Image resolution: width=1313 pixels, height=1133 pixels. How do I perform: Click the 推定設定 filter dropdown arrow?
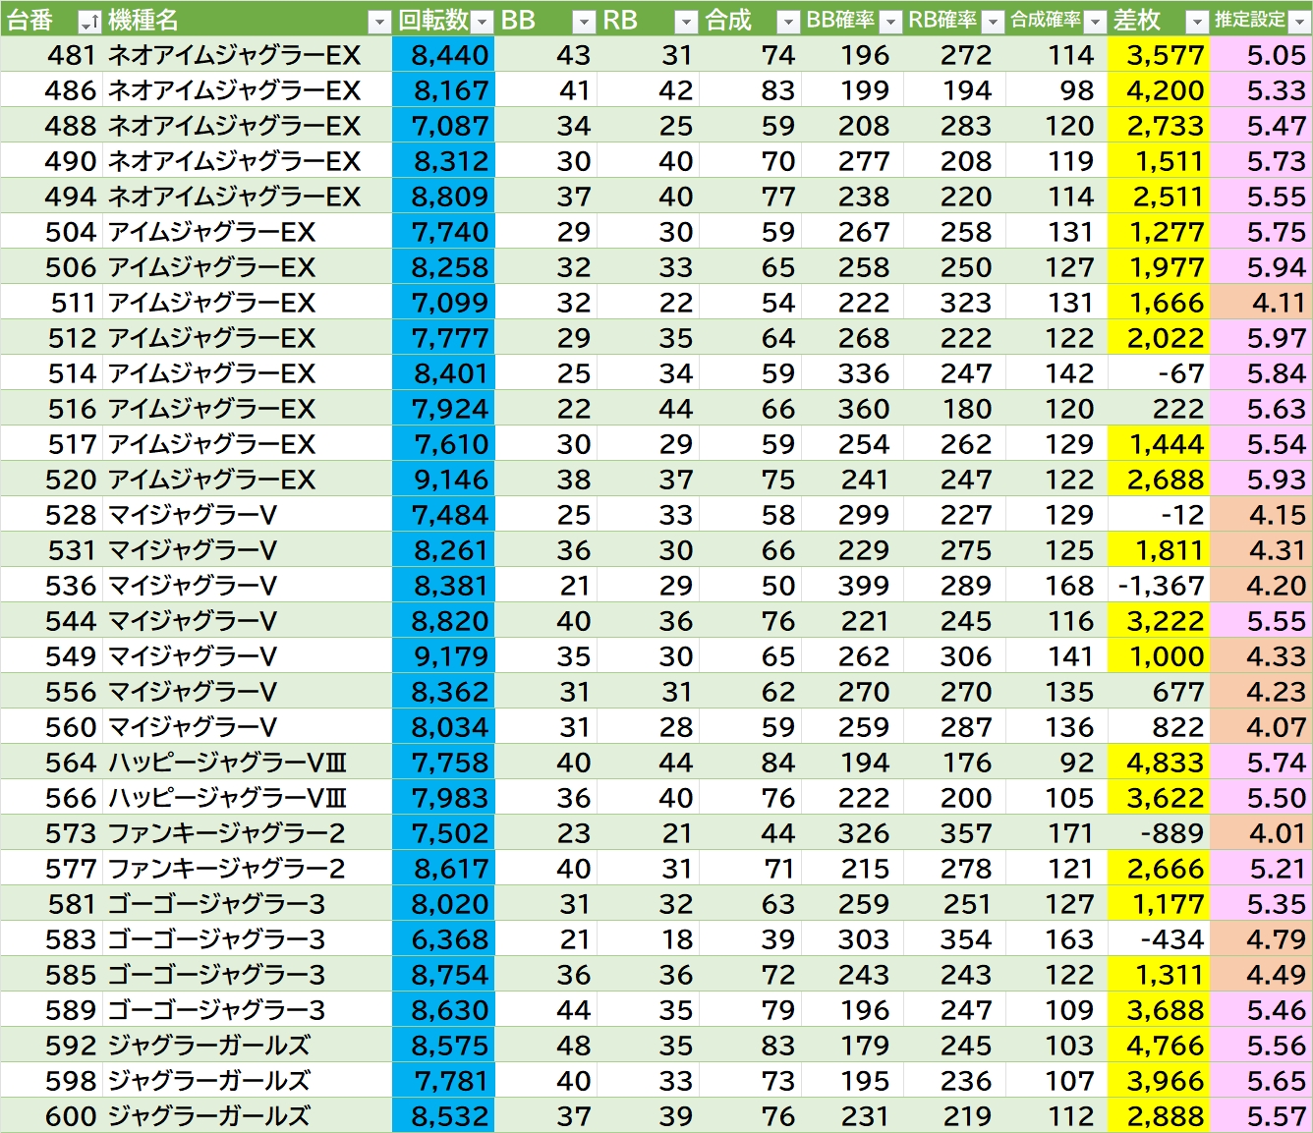click(1299, 22)
